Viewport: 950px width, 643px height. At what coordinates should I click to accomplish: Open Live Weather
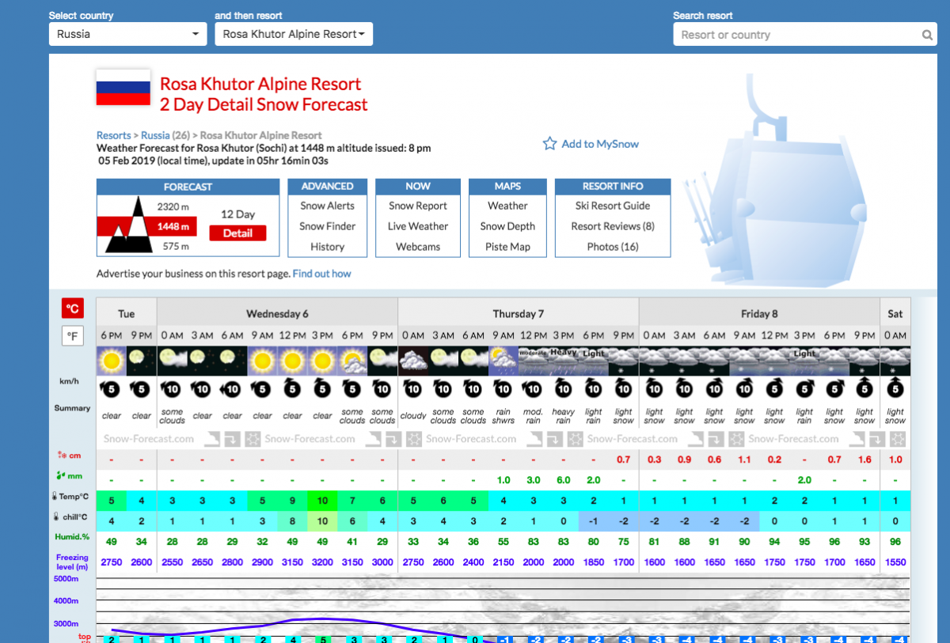tap(418, 226)
